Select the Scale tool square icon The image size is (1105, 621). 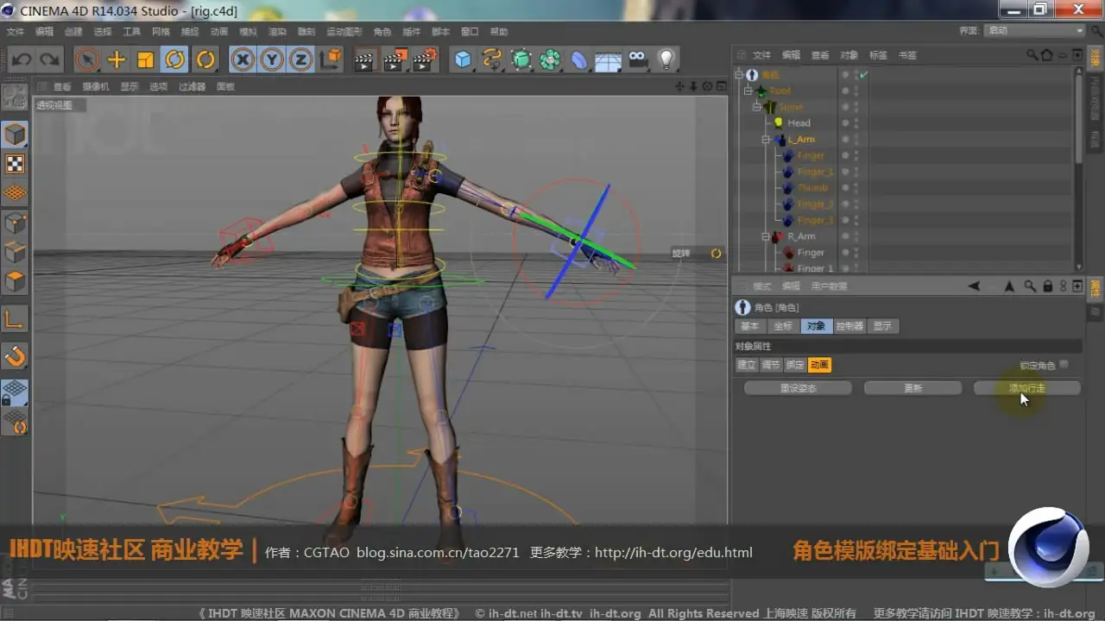pyautogui.click(x=146, y=60)
